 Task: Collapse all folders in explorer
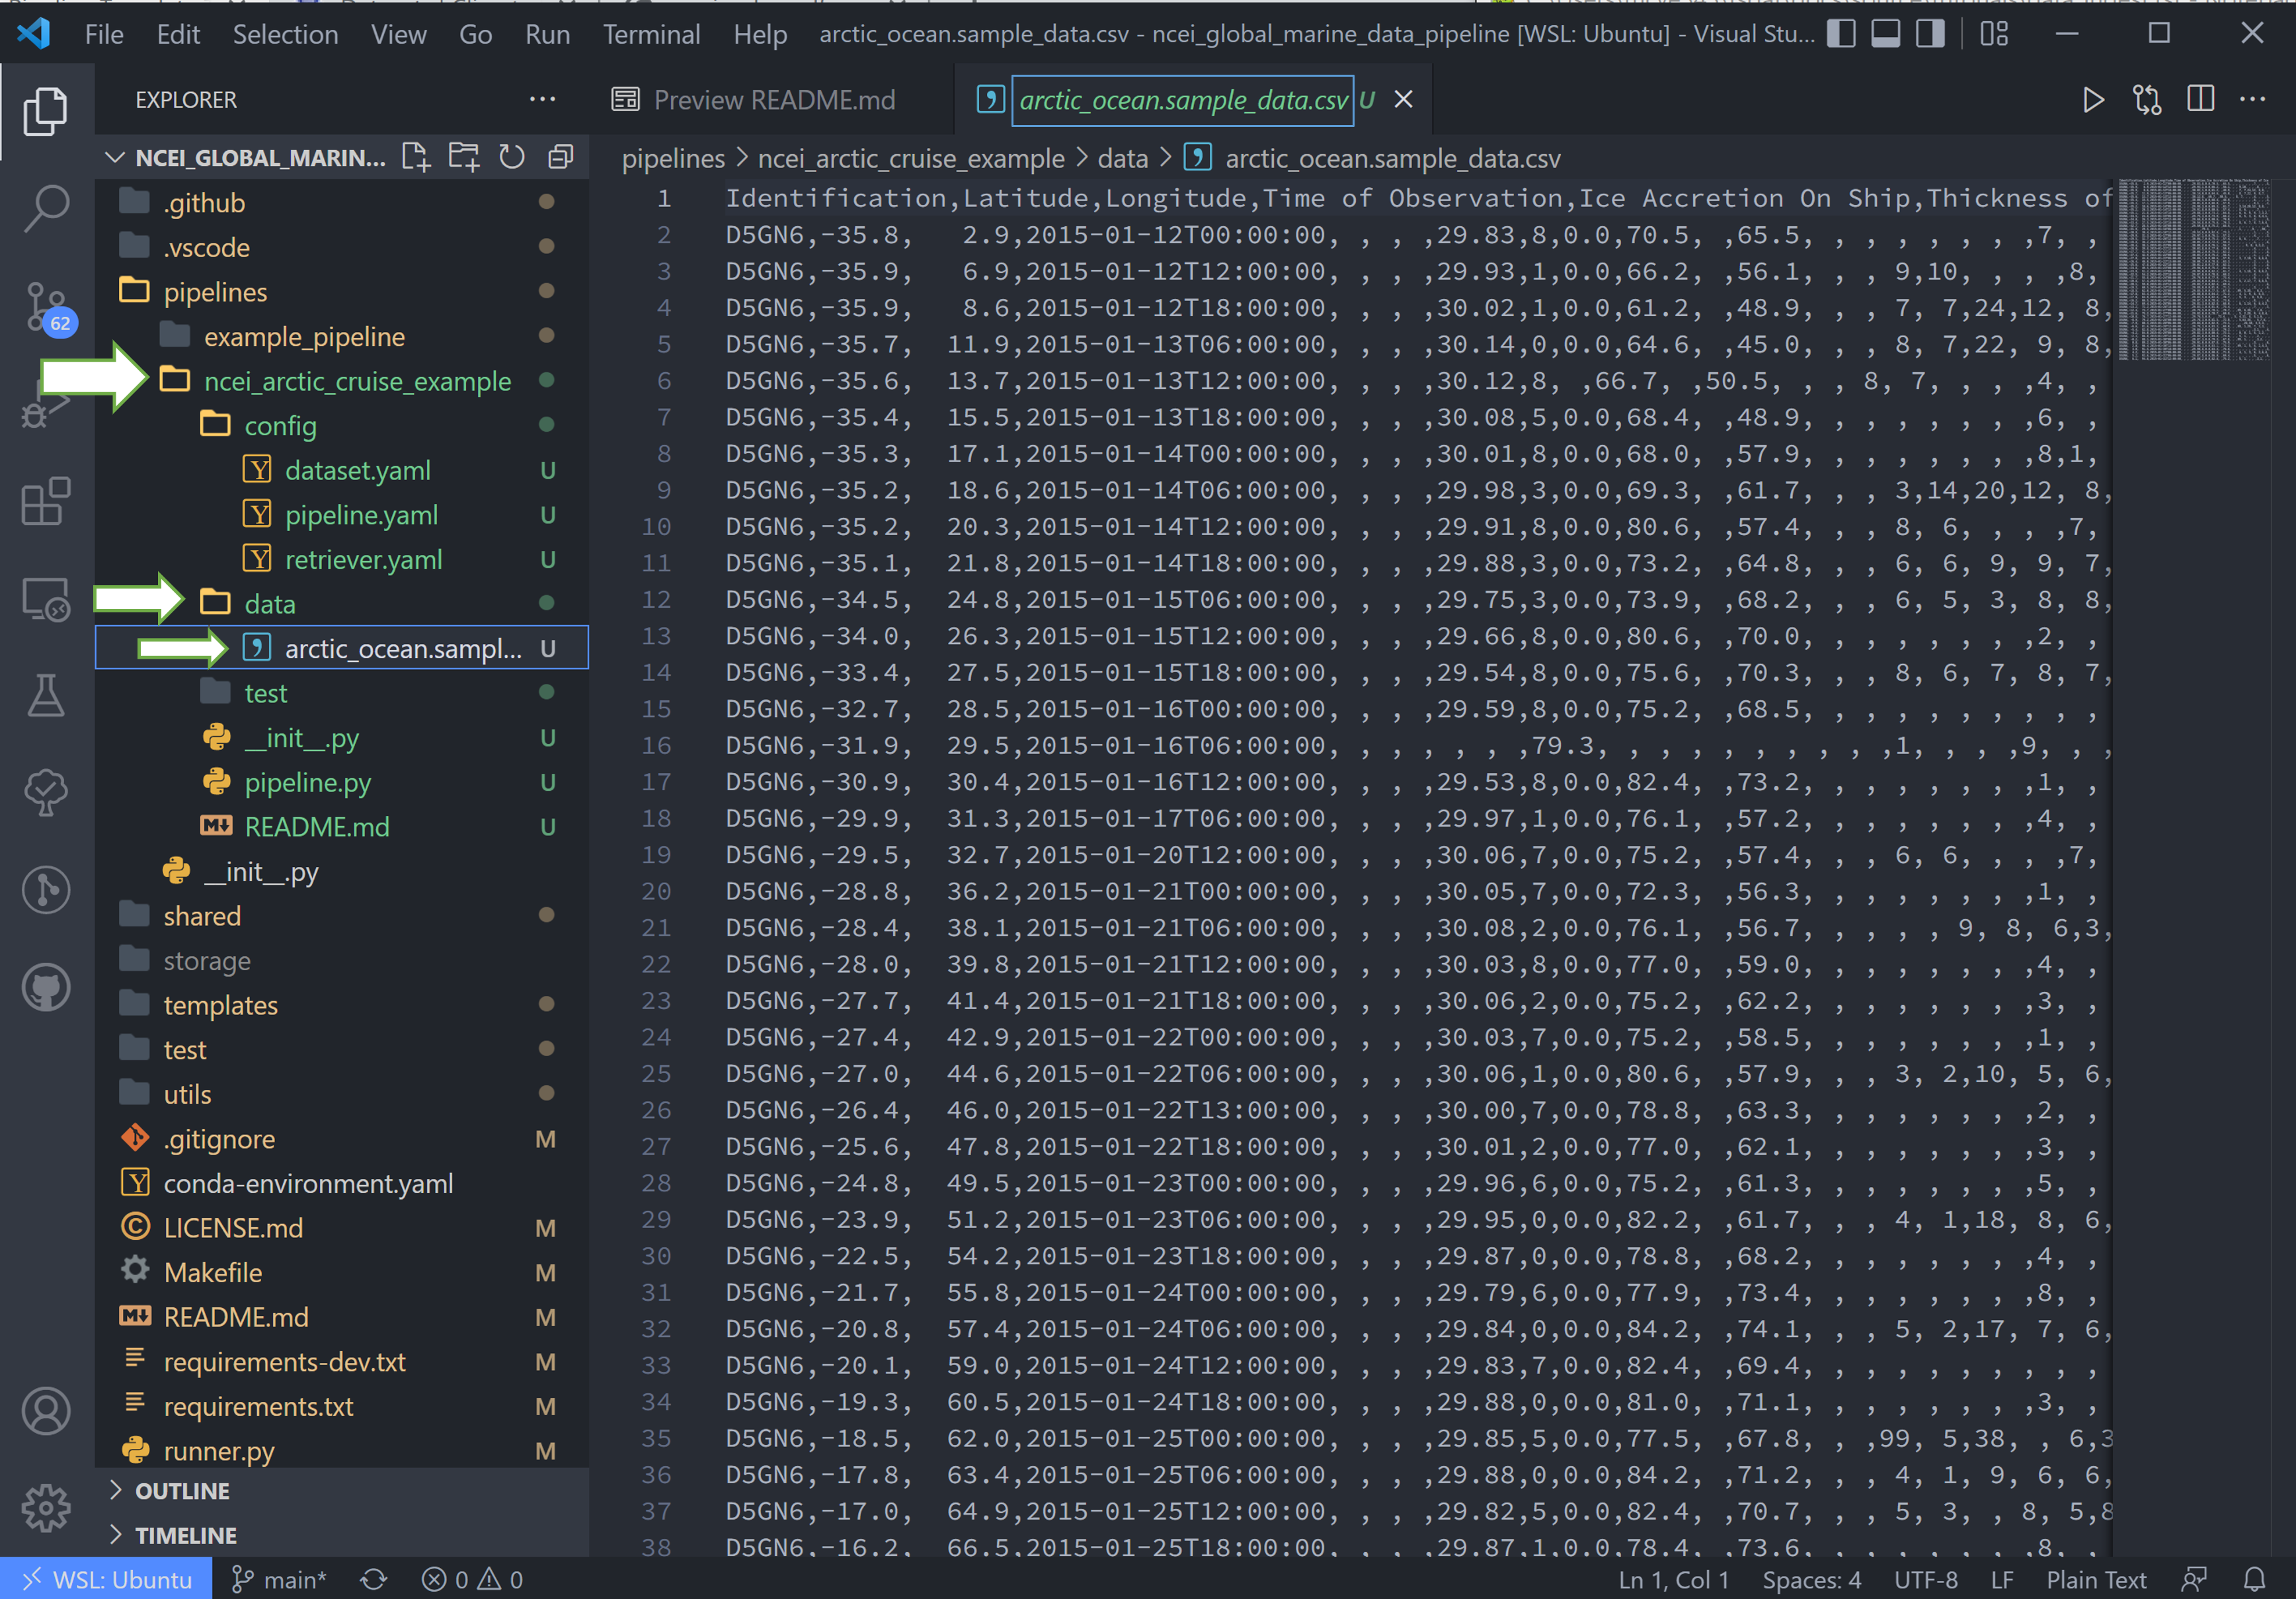561,157
